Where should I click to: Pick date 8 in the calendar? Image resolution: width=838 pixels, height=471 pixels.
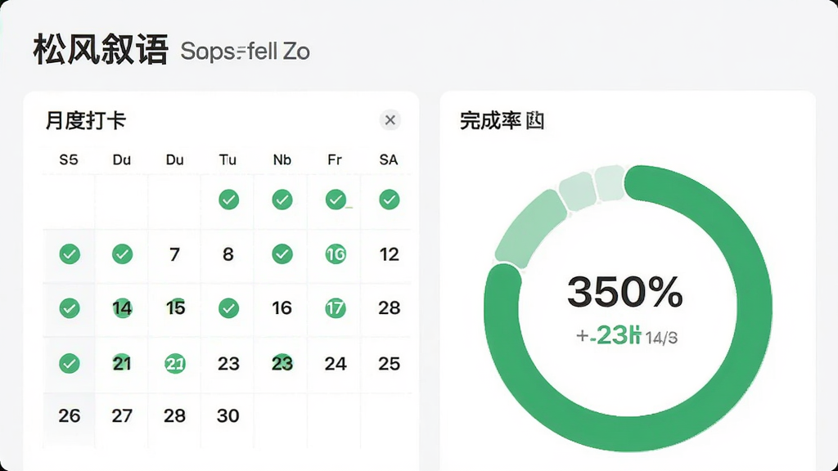coord(228,254)
